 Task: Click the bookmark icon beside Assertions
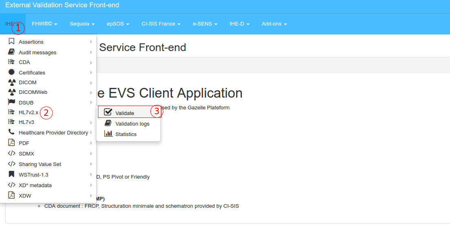pos(11,42)
